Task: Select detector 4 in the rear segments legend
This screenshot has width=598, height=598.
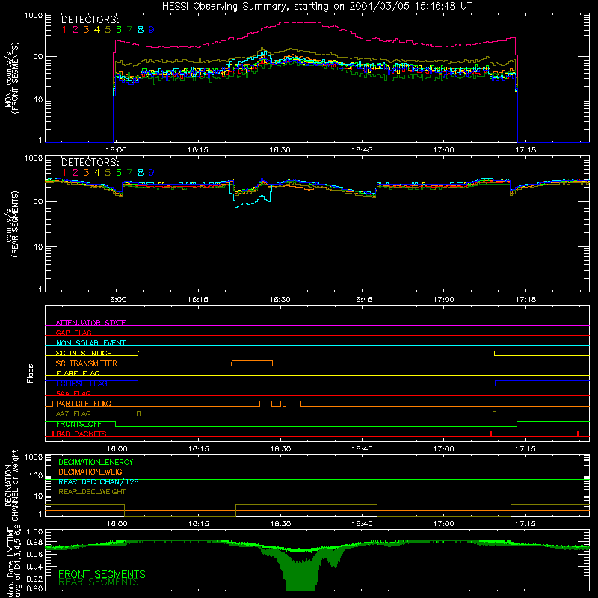Action: click(97, 173)
